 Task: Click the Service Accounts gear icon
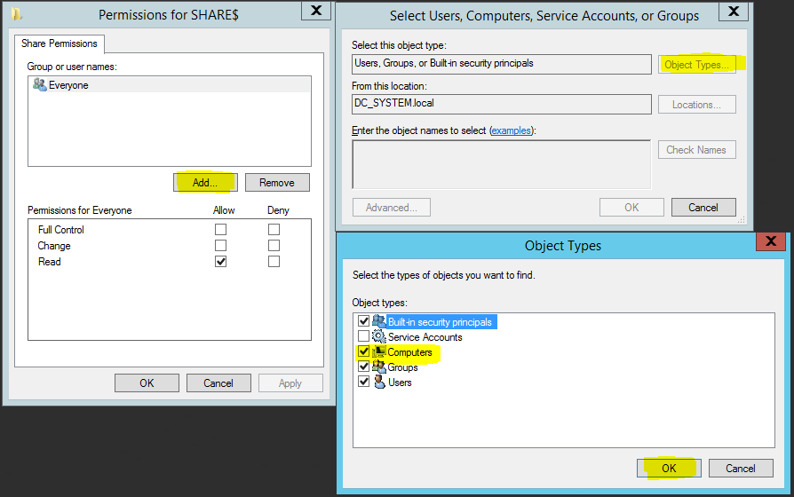pyautogui.click(x=378, y=337)
